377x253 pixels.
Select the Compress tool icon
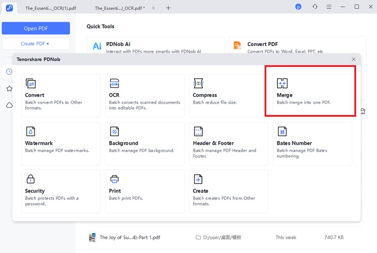(x=198, y=83)
